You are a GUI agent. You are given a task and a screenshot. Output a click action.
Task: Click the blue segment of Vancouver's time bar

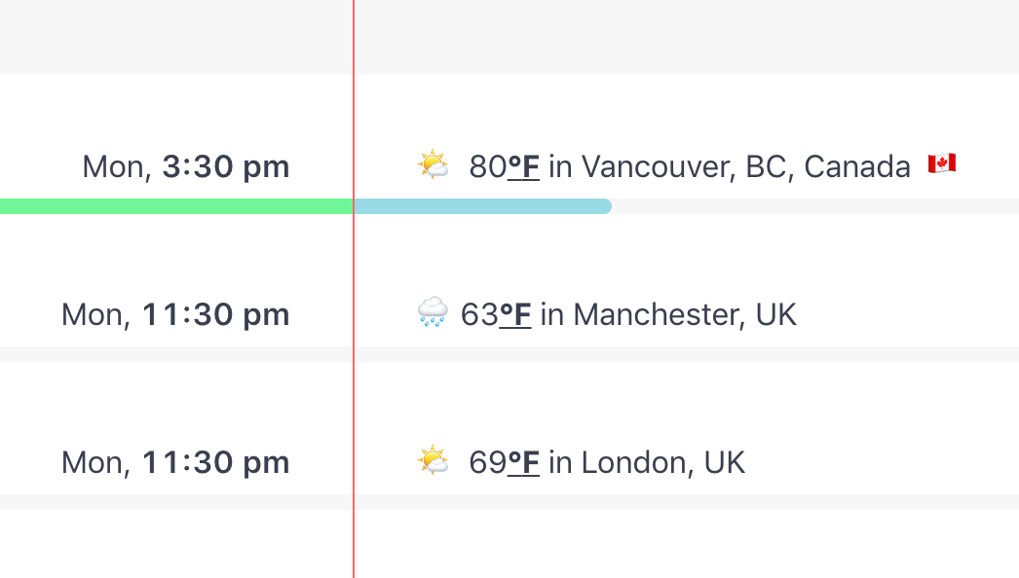(x=482, y=206)
